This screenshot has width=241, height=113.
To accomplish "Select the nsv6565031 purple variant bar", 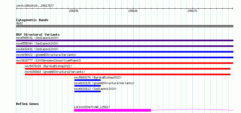I will click(x=125, y=40).
